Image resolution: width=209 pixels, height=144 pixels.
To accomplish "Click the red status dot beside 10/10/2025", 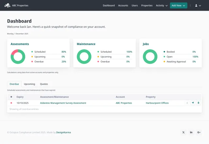I will (x=11, y=103).
